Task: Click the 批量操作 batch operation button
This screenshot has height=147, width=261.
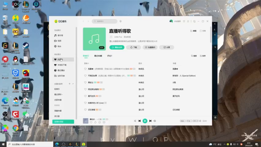Action: click(150, 47)
